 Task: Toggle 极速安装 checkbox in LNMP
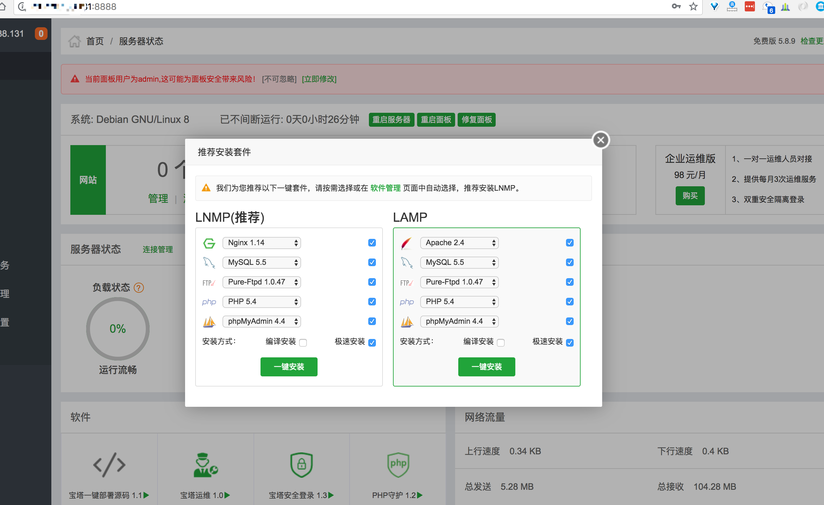pyautogui.click(x=372, y=342)
